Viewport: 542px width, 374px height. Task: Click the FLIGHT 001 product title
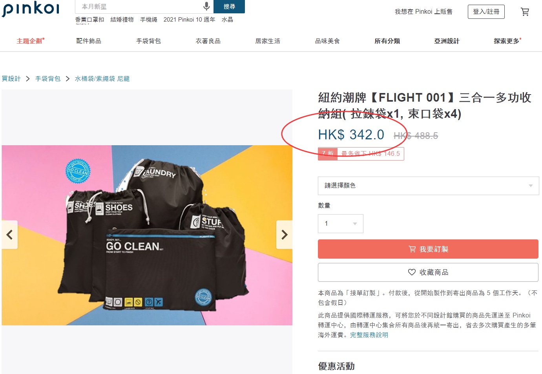[425, 106]
